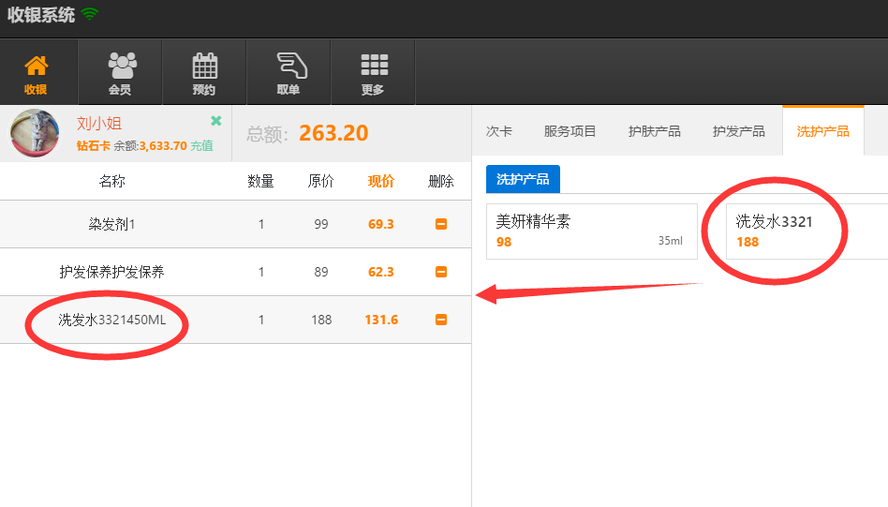Click the 名称 column header
The image size is (888, 507).
click(111, 181)
